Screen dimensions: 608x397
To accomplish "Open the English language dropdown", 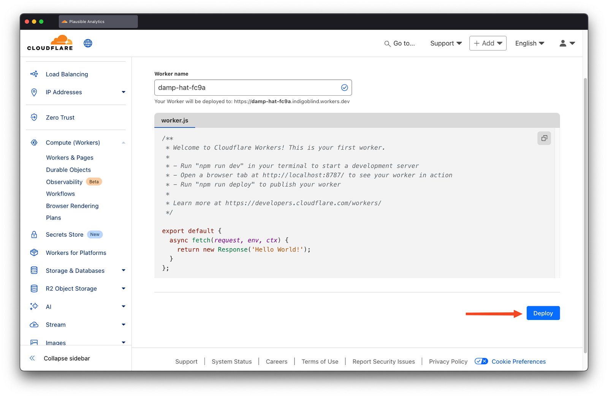I will (x=529, y=43).
